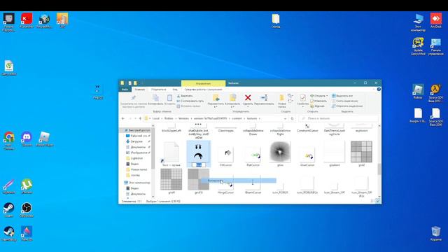
Task: Switch to the Главная ribbon tab
Action: pos(140,90)
